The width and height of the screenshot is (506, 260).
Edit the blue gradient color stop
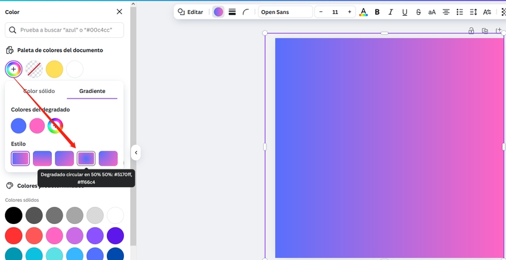tap(18, 126)
